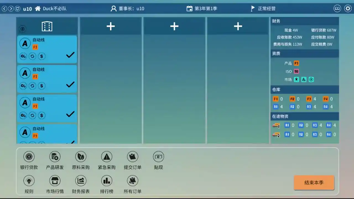Screen dimensions: 354x199
Task: Click the 银行贷款 687W value in 财务
Action: [324, 30]
